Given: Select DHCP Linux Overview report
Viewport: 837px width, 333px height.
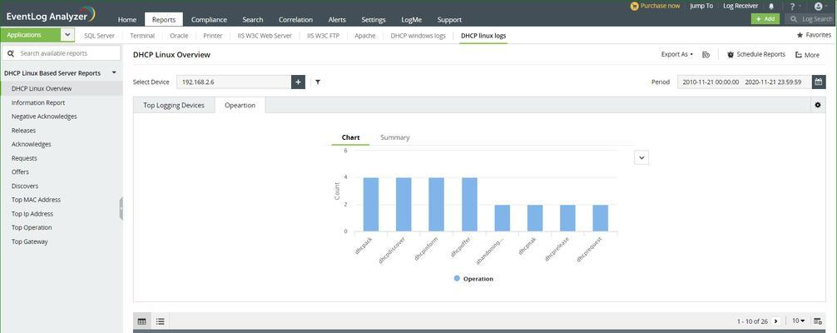Looking at the screenshot, I should (x=62, y=89).
